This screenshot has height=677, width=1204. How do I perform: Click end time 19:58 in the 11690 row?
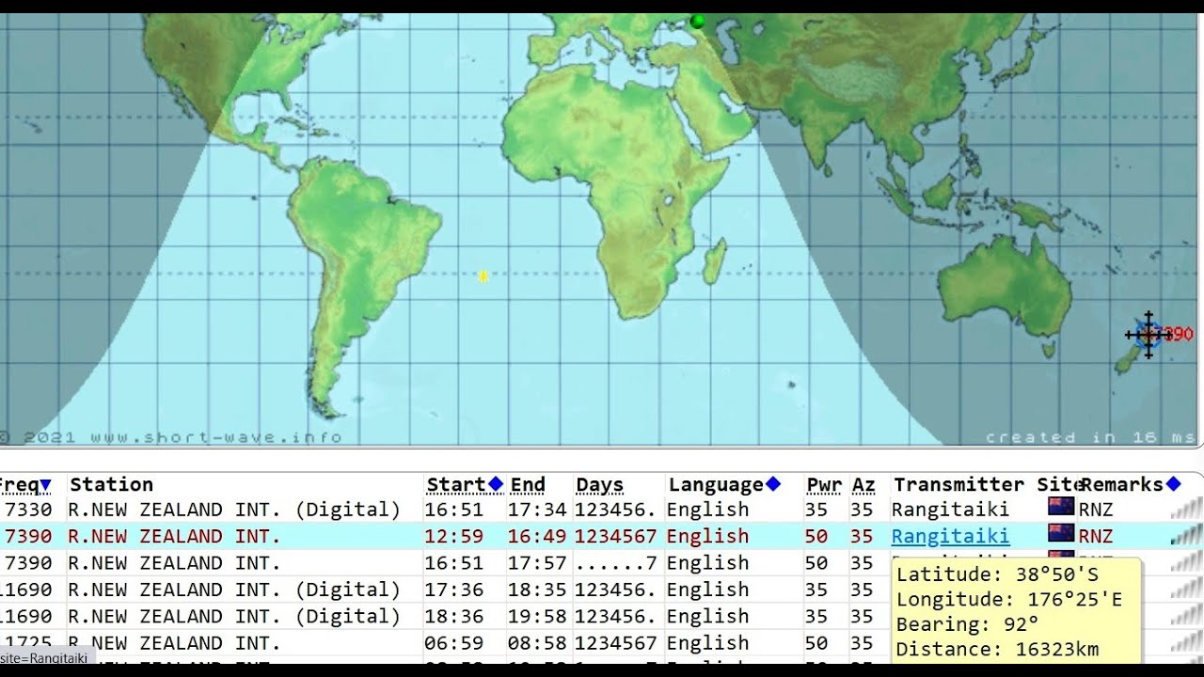click(538, 616)
